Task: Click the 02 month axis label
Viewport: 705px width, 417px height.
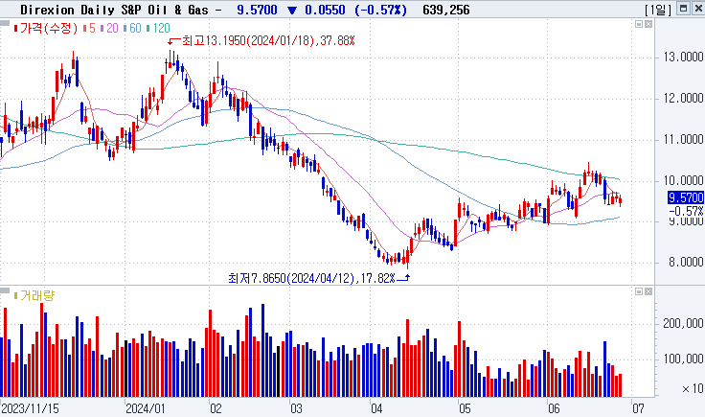Action: pos(216,408)
